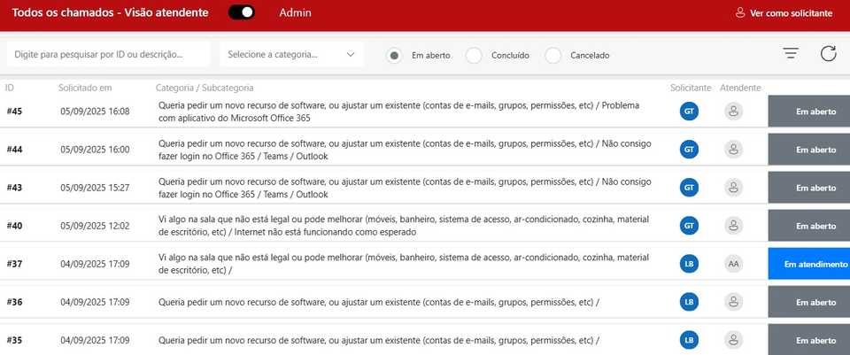Click the AA attendant avatar for ticket #37
850x355 pixels.
click(733, 264)
